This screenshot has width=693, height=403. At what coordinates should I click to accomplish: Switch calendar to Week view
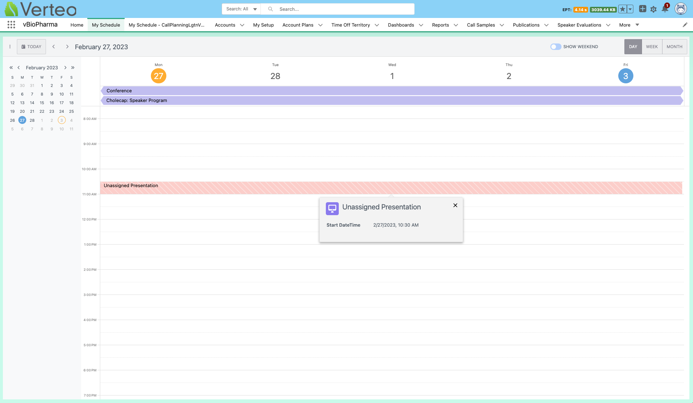pos(652,47)
